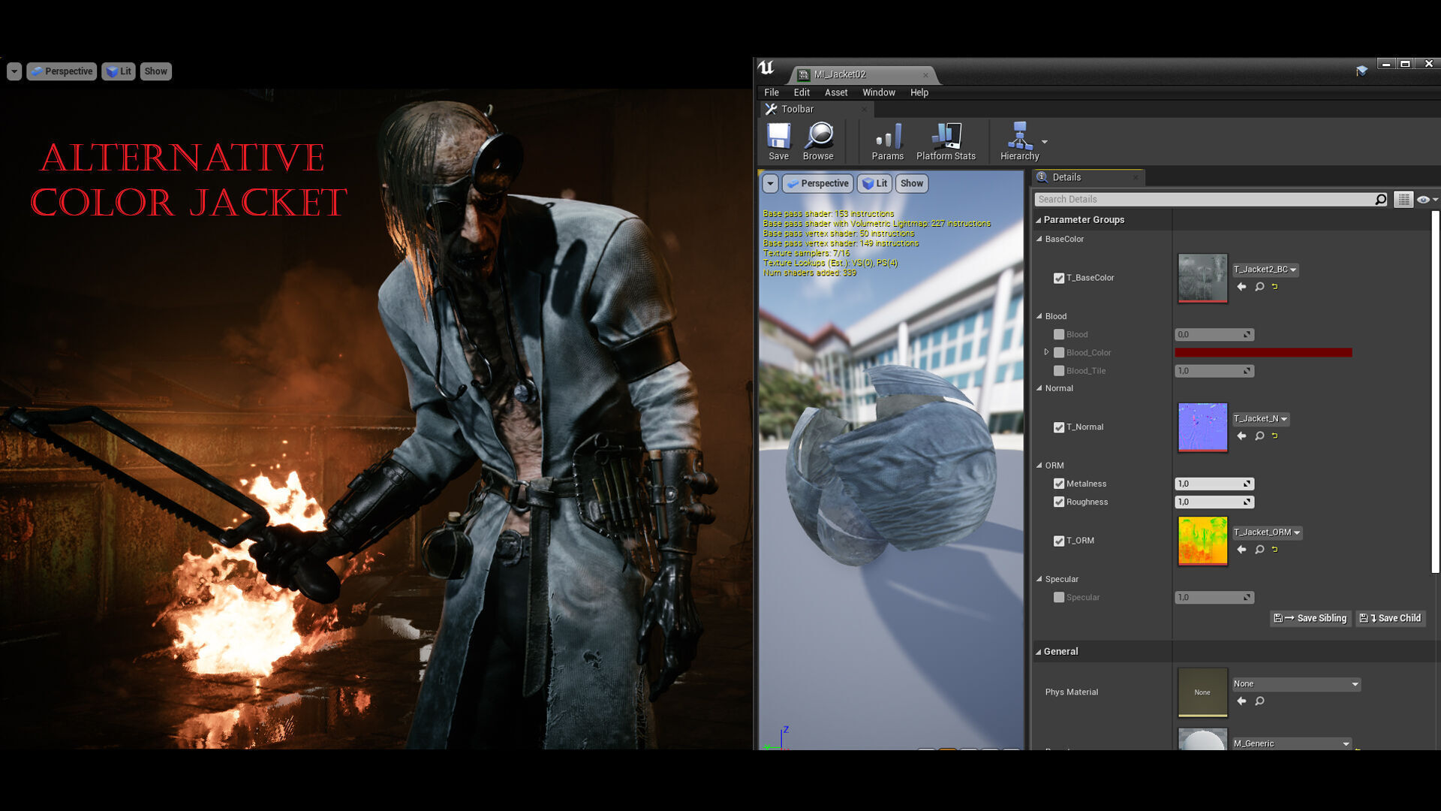The width and height of the screenshot is (1441, 811).
Task: Uncheck the T_BaseColor parameter checkbox
Action: [1059, 279]
